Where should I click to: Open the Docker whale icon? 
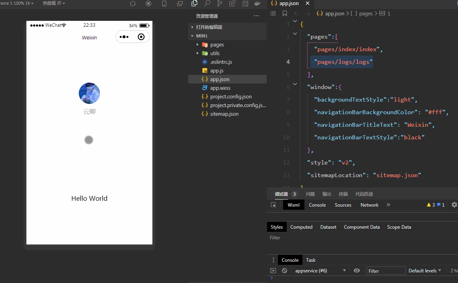pyautogui.click(x=257, y=3)
